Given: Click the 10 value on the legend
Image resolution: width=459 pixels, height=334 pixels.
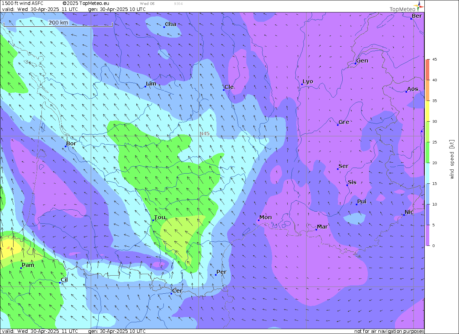Looking at the screenshot, I should 435,204.
